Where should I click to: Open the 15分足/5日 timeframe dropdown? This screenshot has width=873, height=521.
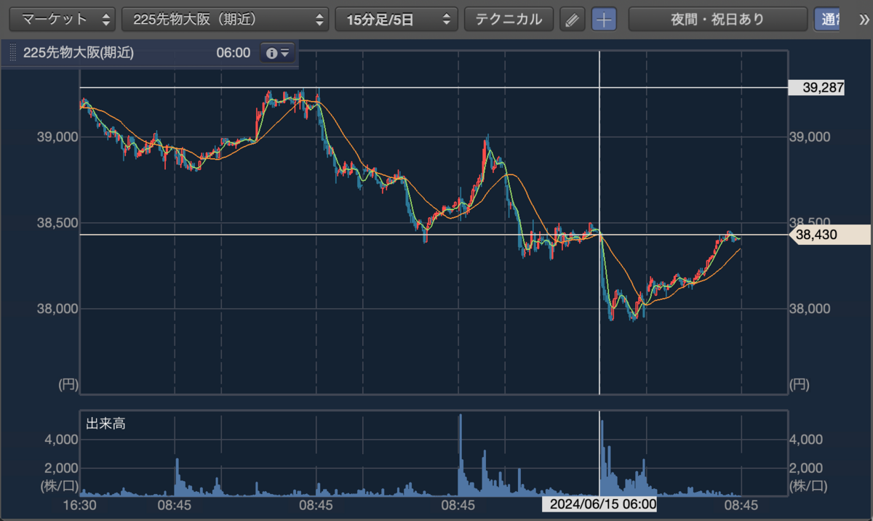click(396, 20)
